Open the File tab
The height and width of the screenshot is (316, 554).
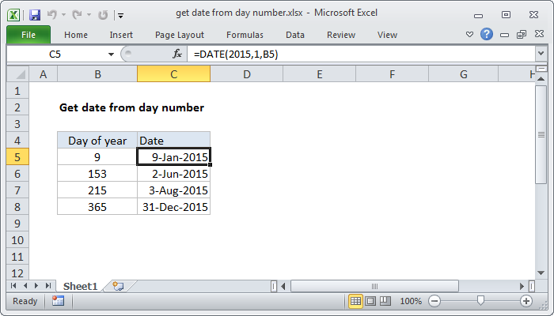tap(28, 35)
